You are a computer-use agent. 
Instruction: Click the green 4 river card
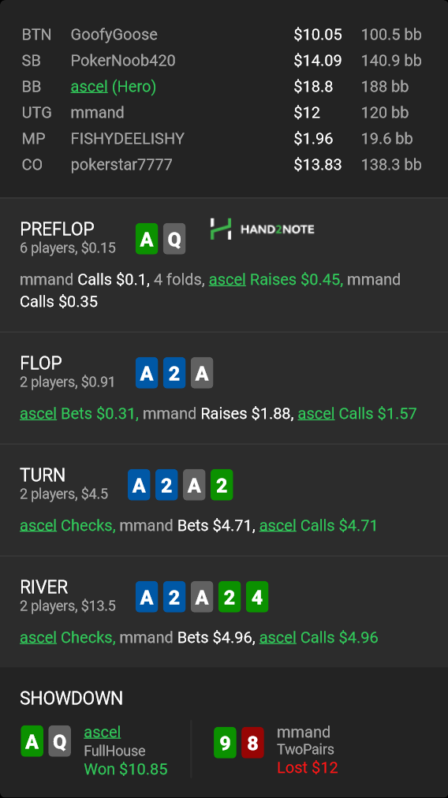pos(257,597)
